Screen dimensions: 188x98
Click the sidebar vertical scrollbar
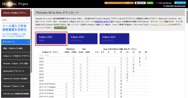[x=31, y=42]
